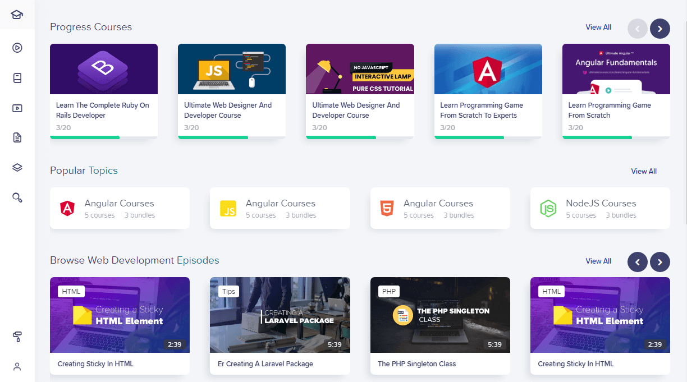Click the stacked layers icon in sidebar

17,167
